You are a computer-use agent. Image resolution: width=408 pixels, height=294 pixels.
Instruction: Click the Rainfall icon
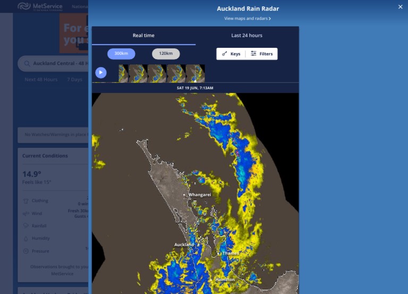25,226
